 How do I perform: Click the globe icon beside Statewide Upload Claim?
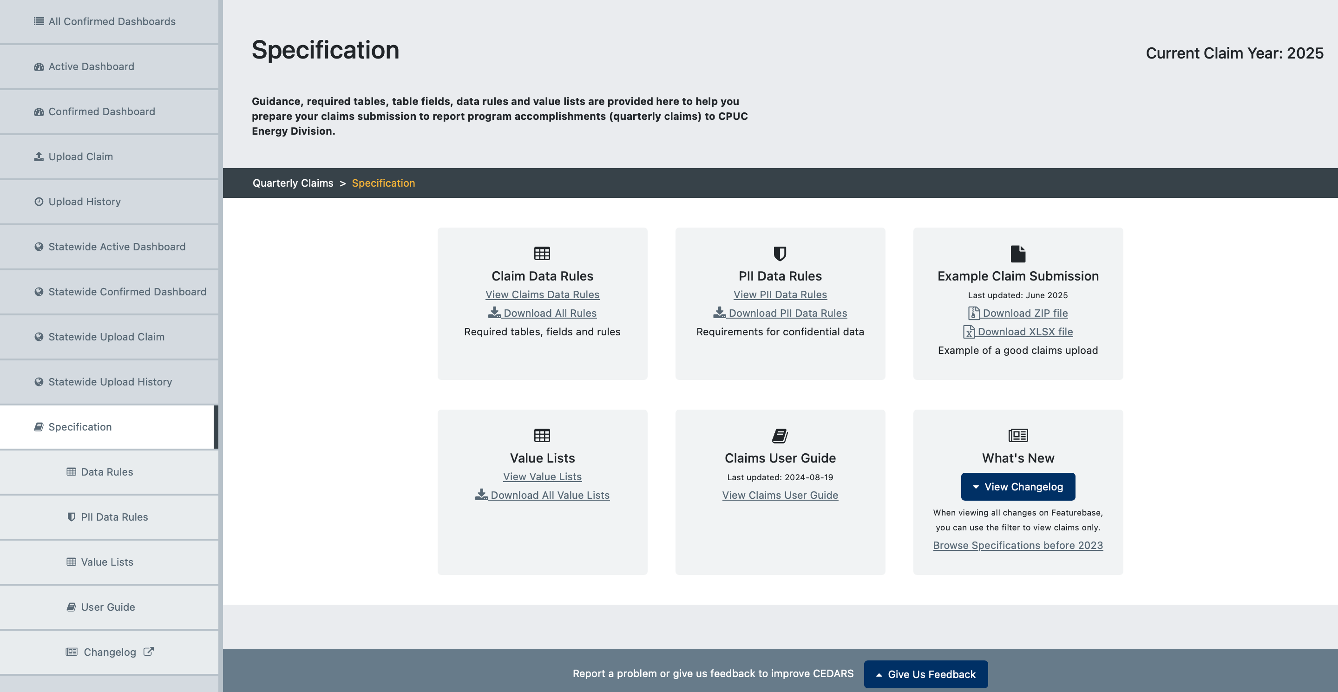(x=39, y=337)
